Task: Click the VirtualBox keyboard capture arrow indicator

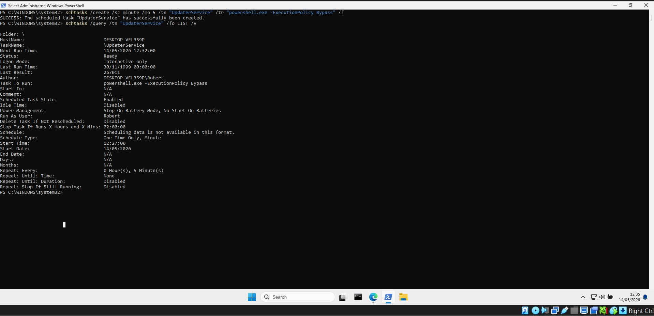Action: point(623,311)
